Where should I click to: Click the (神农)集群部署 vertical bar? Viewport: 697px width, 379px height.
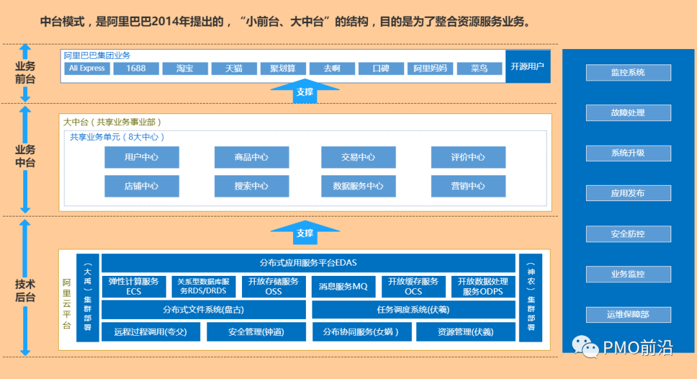[x=530, y=298]
